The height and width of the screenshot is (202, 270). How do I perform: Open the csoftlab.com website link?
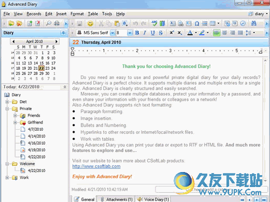click(96, 166)
